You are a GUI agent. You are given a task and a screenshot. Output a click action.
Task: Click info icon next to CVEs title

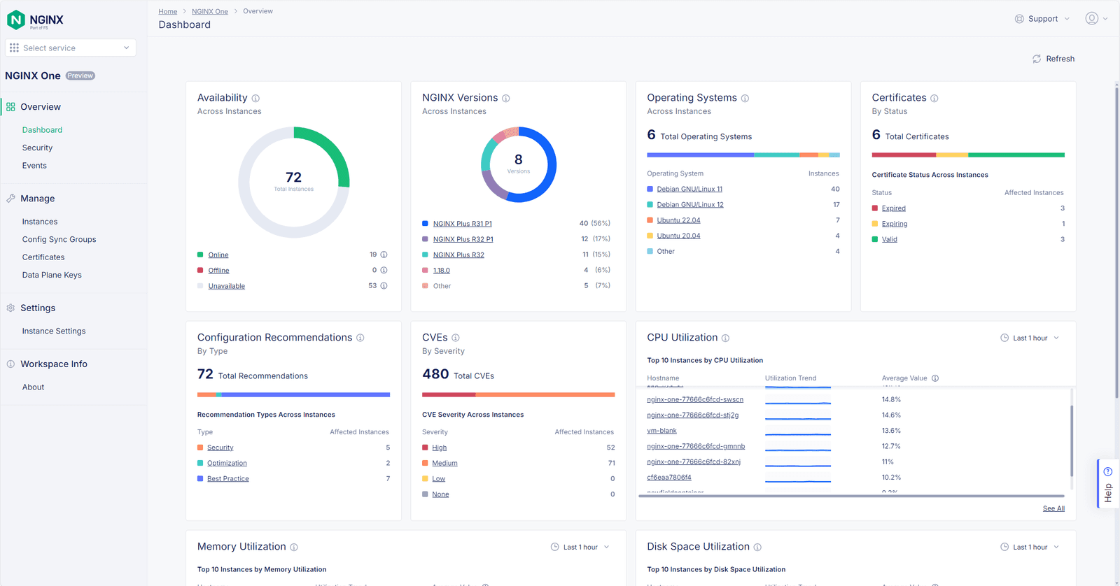tap(455, 338)
